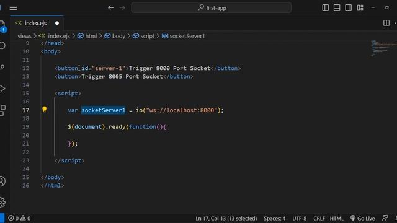Go back with the left arrow
The height and width of the screenshot is (223, 397).
110,8
